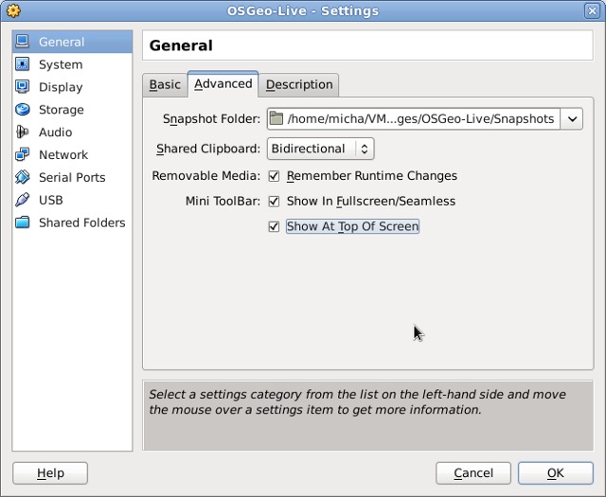Click the Shared Clipboard label
This screenshot has width=606, height=497.
point(208,149)
